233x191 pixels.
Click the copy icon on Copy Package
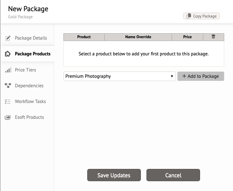click(189, 16)
